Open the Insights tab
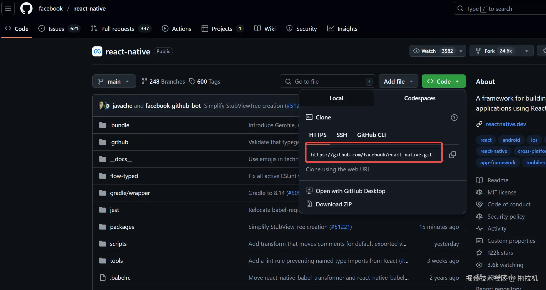The width and height of the screenshot is (546, 290). click(342, 29)
